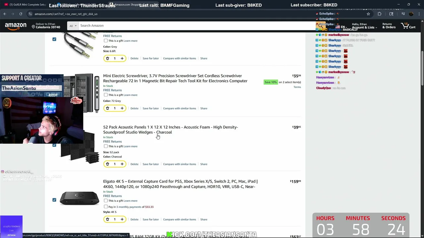424x238 pixels.
Task: Select the amazon.com address bar URL
Action: pyautogui.click(x=66, y=14)
